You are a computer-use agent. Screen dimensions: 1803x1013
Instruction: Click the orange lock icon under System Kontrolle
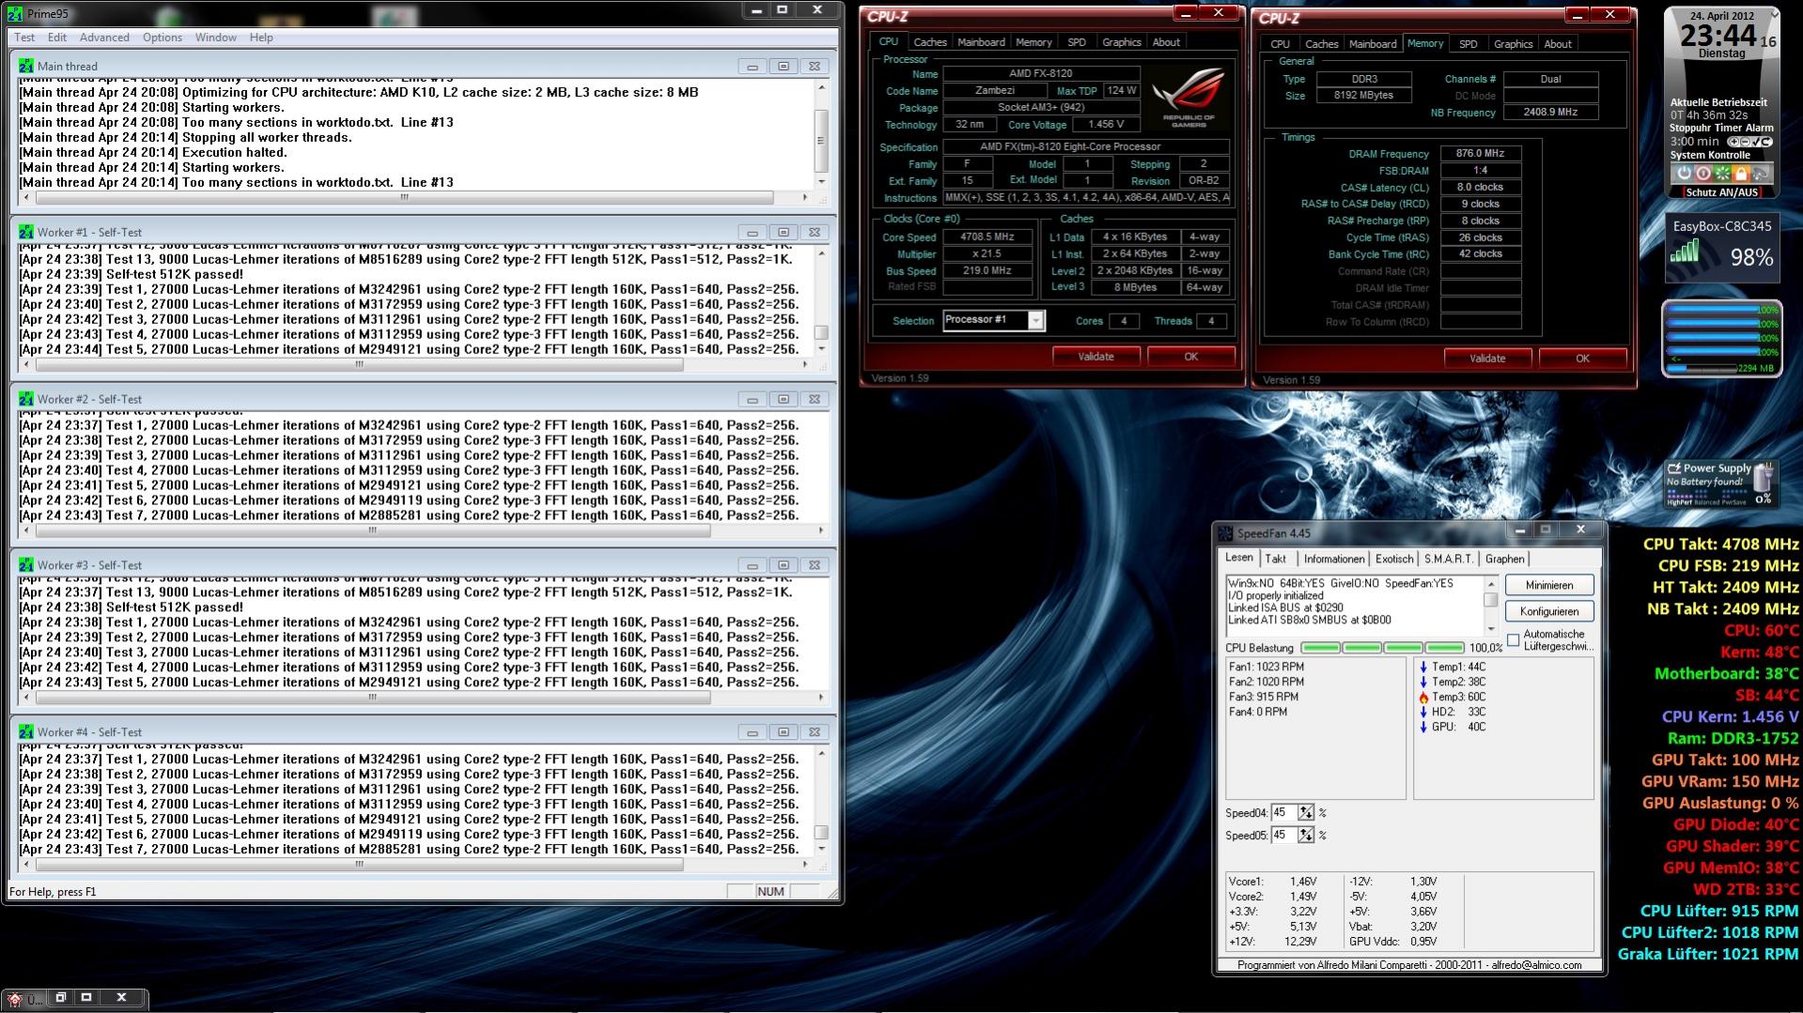coord(1741,174)
